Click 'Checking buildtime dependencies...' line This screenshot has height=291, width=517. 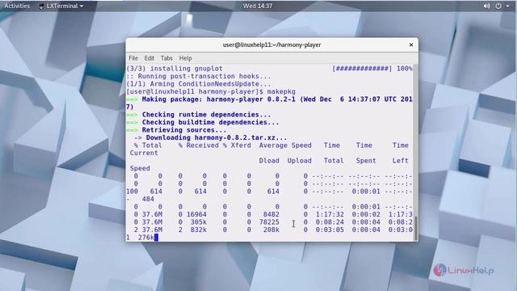pos(210,122)
